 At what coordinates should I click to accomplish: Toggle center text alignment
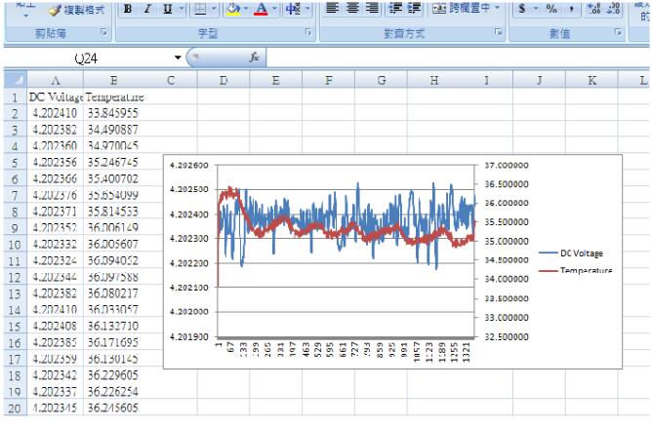pos(352,8)
